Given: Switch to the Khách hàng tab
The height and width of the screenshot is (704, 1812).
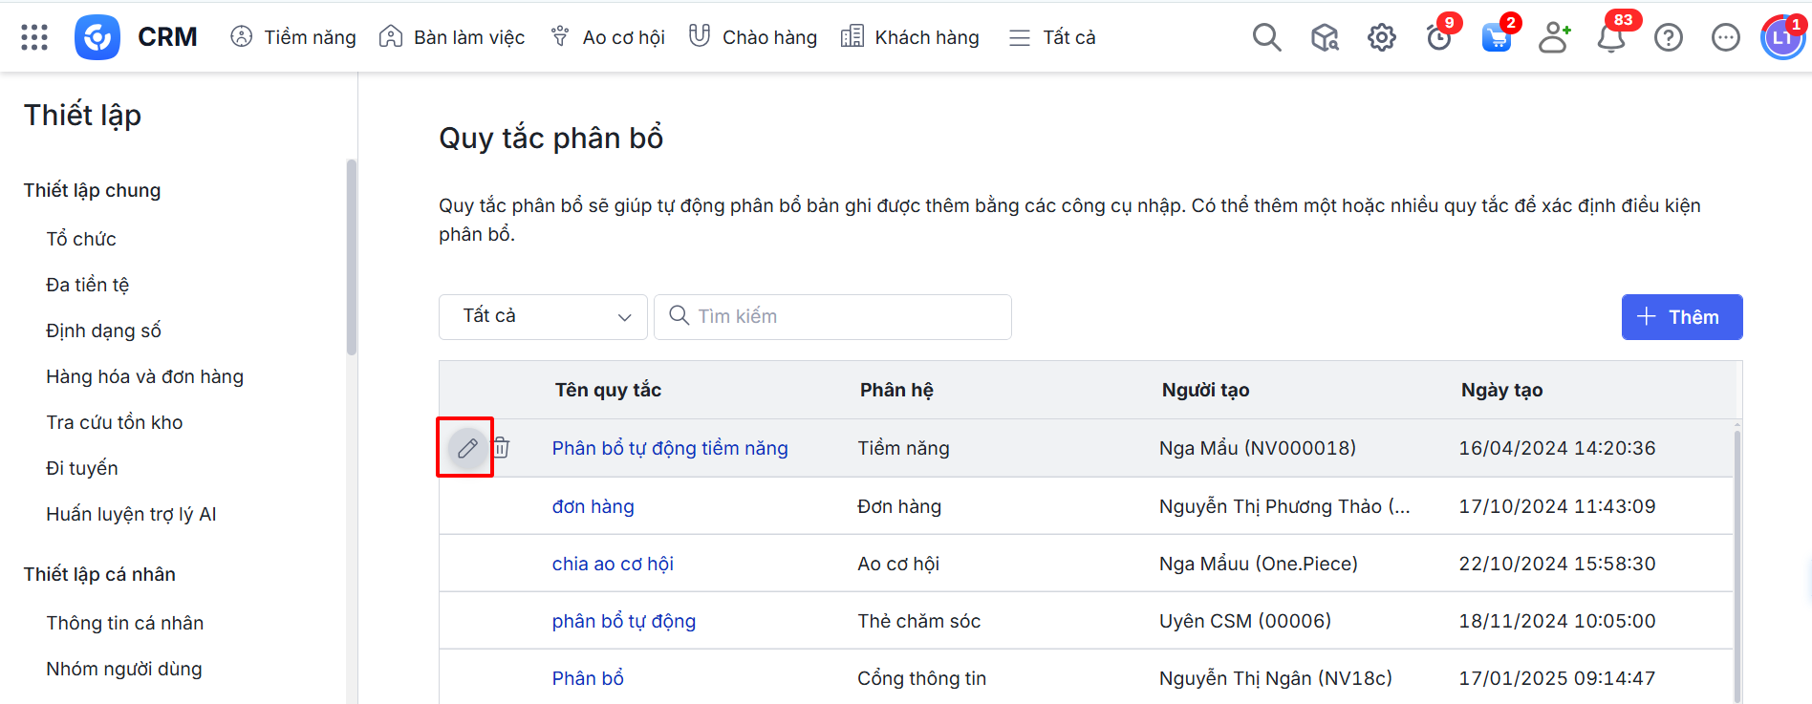Looking at the screenshot, I should coord(910,37).
